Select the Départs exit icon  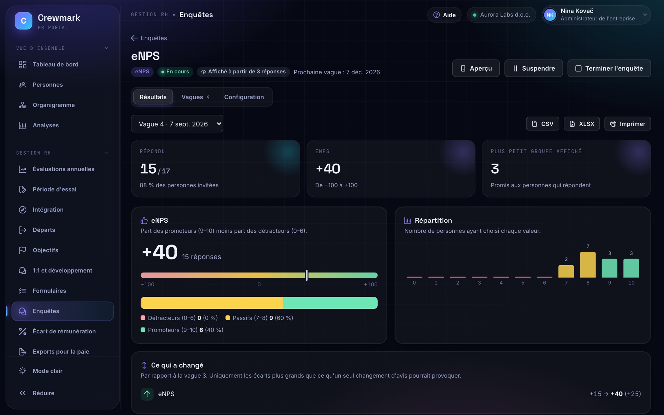22,230
